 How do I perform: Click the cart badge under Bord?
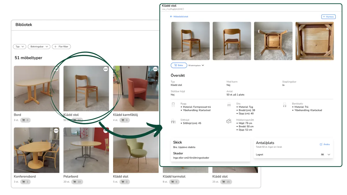(25, 120)
